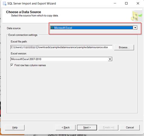The image size is (144, 136).
Task: Click the Cancel button
Action: (130, 127)
